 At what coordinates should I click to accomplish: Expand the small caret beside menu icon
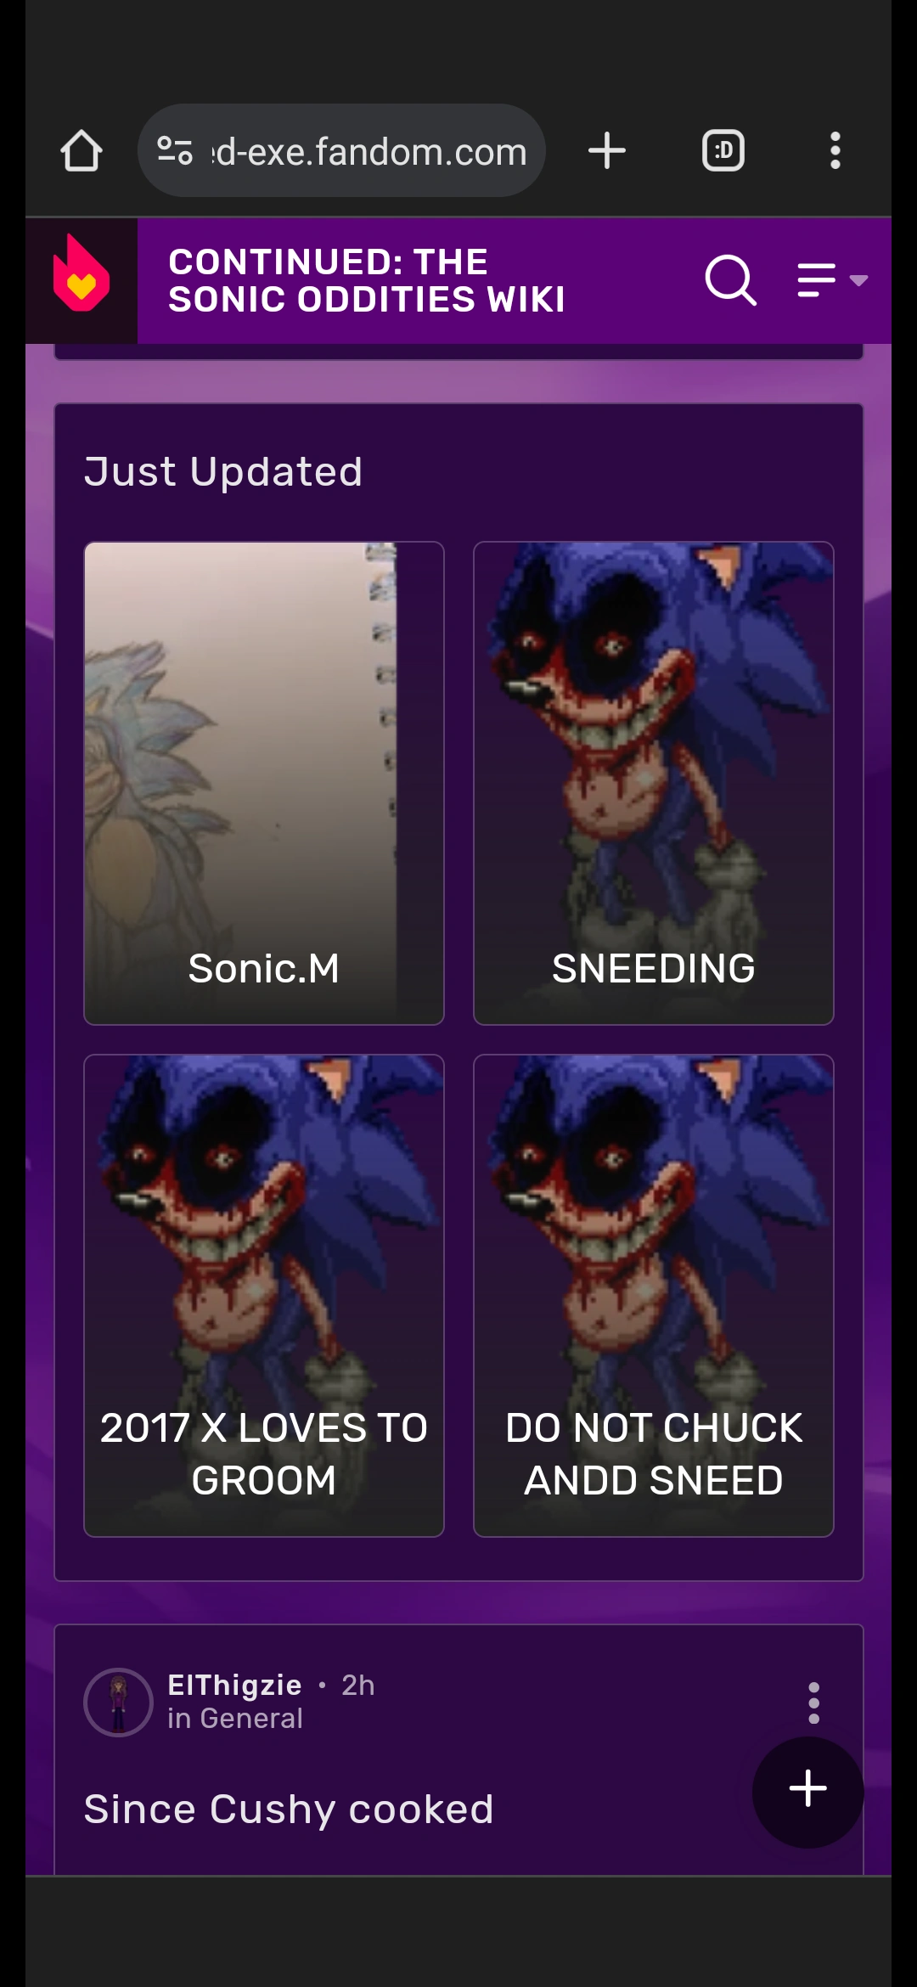pos(858,280)
